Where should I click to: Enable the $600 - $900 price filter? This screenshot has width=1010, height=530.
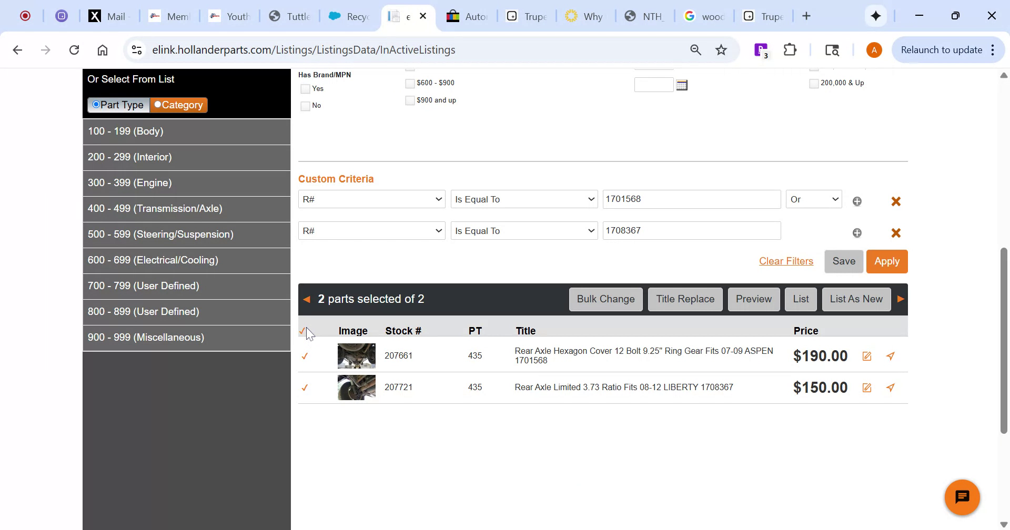click(x=409, y=83)
